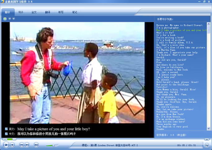Click the small toggle icon above bottom-right button

(x=207, y=140)
